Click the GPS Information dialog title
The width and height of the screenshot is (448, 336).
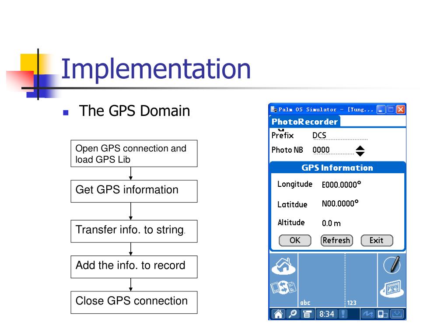(x=337, y=168)
